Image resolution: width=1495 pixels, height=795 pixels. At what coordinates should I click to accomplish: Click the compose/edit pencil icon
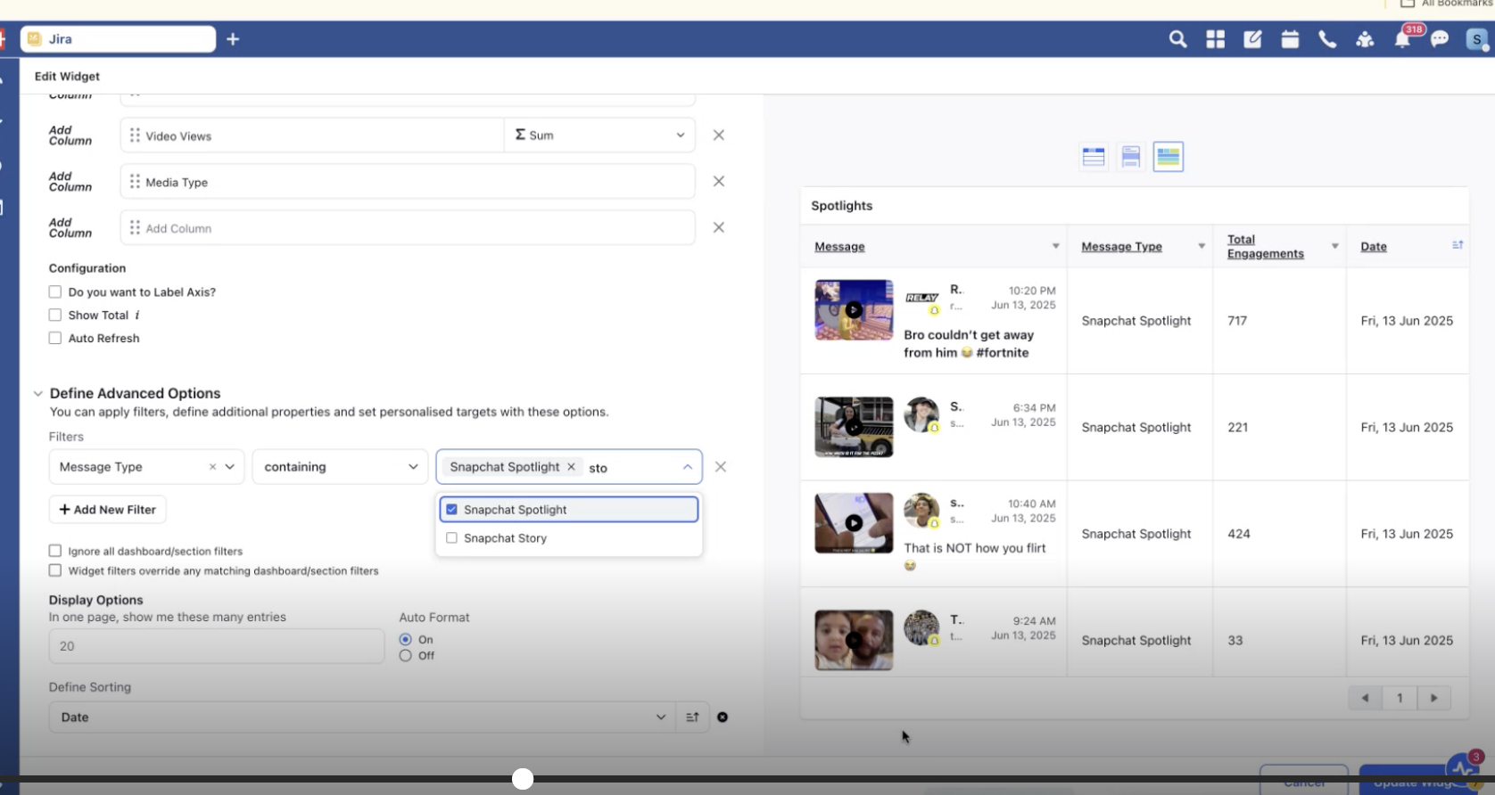coord(1252,39)
